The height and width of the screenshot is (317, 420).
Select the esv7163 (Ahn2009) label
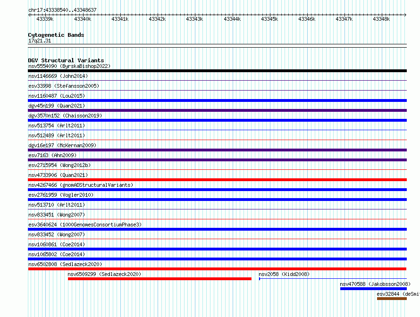[x=52, y=155]
